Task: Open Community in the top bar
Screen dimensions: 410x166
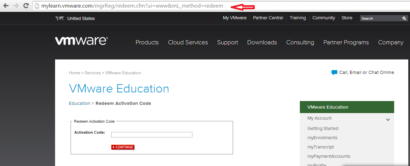Action: coord(324,18)
